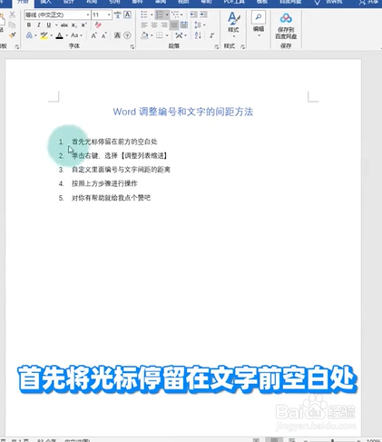Open highlight color dropdown arrow
382x442 pixels.
pyautogui.click(x=52, y=35)
